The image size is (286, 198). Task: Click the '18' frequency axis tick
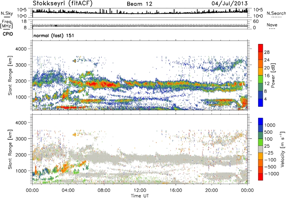click(x=24, y=21)
